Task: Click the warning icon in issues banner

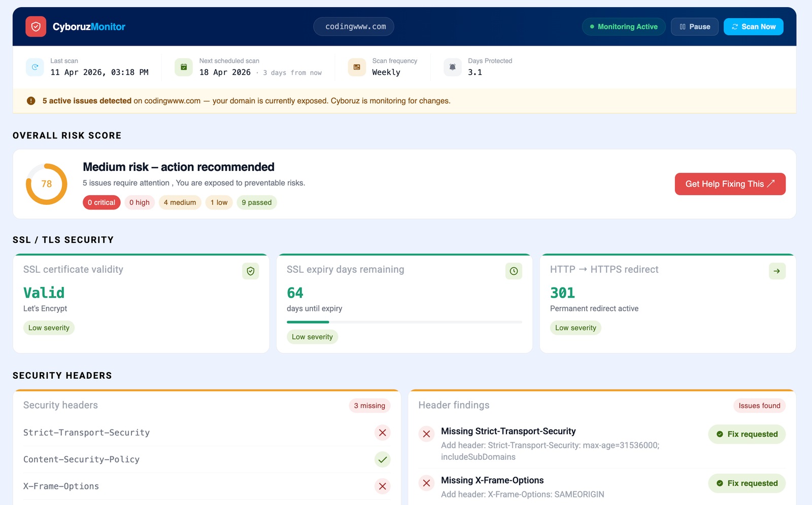Action: pos(31,101)
